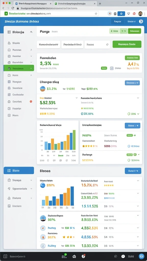147x261 pixels.
Task: Collapse the sidebar header using its up chevron
Action: [x=31, y=32]
